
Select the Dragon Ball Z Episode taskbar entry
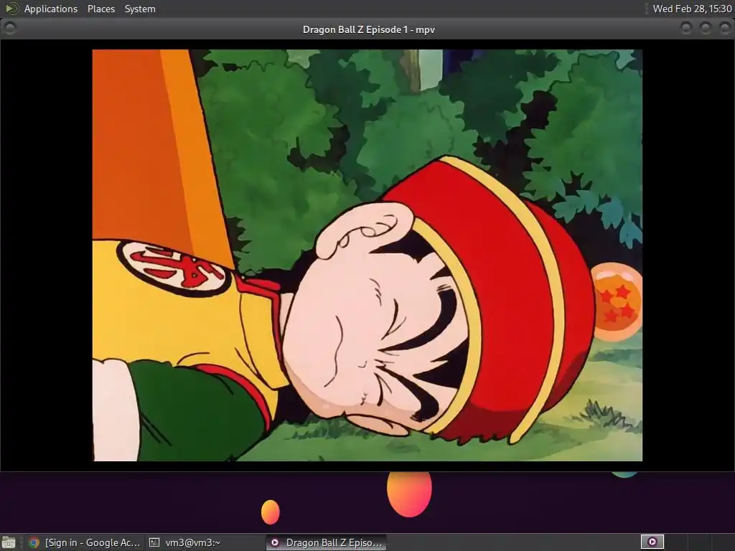[327, 542]
